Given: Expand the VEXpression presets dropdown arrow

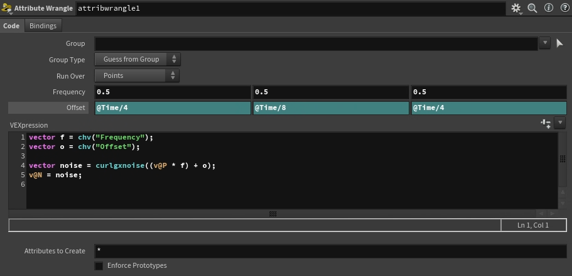Looking at the screenshot, I should (x=560, y=123).
